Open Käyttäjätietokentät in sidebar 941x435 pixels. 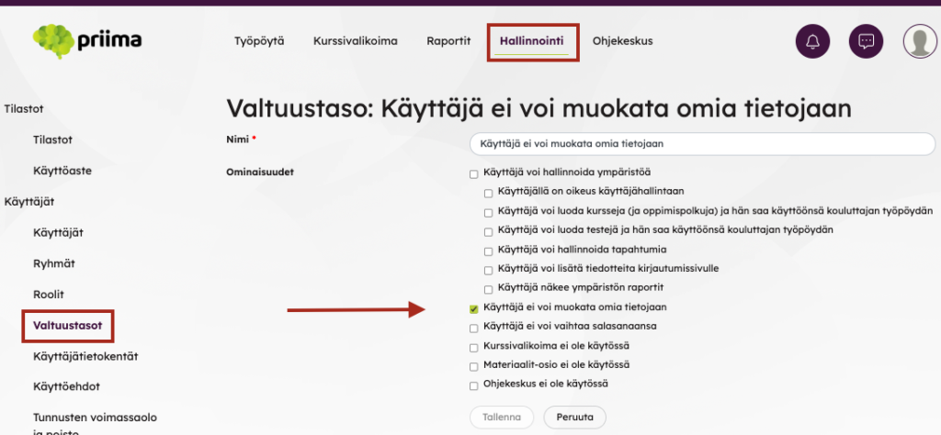pos(85,356)
